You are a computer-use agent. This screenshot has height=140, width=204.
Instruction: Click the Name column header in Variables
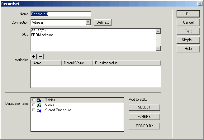click(x=46, y=63)
